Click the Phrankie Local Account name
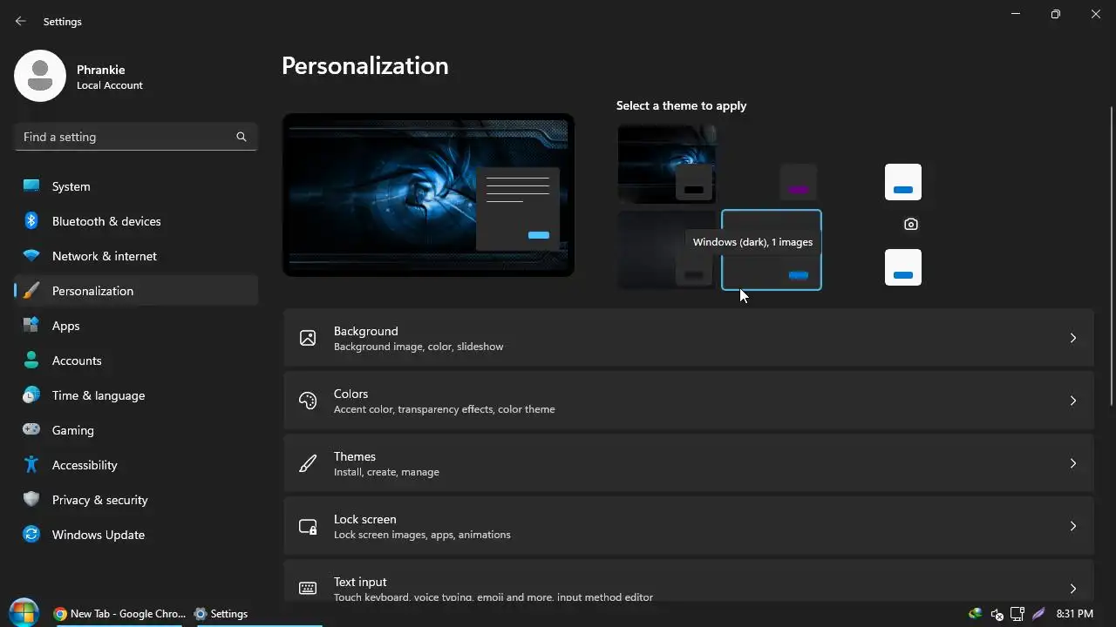Viewport: 1116px width, 627px height. tap(110, 77)
